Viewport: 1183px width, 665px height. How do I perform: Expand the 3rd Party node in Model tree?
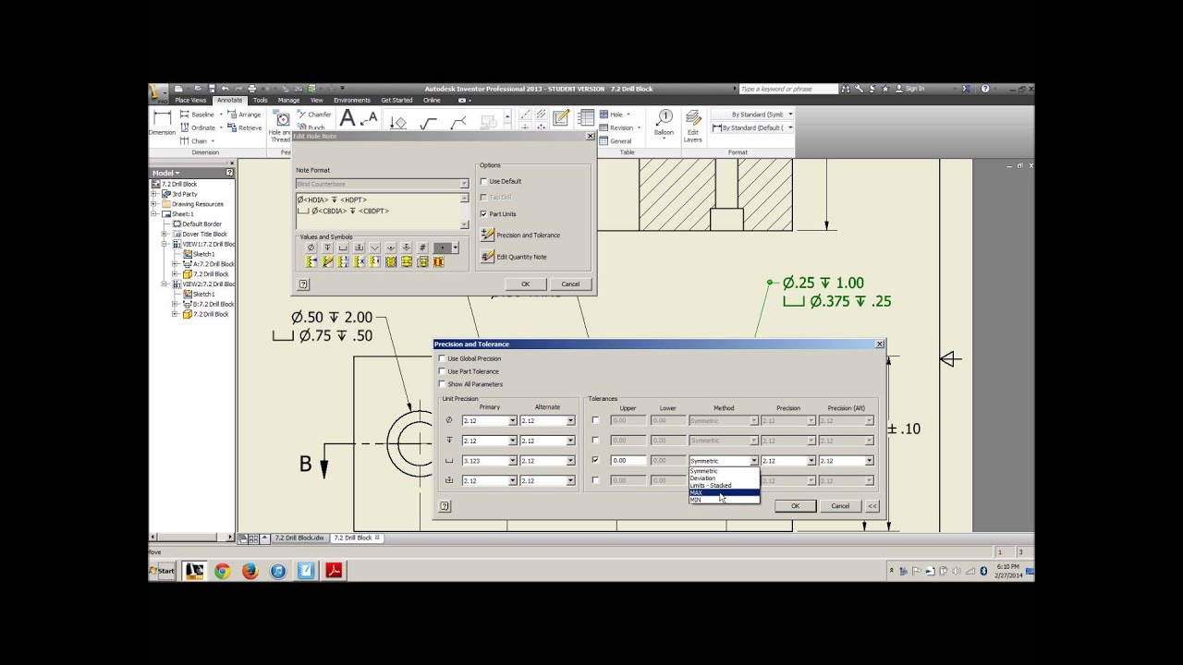pyautogui.click(x=154, y=194)
